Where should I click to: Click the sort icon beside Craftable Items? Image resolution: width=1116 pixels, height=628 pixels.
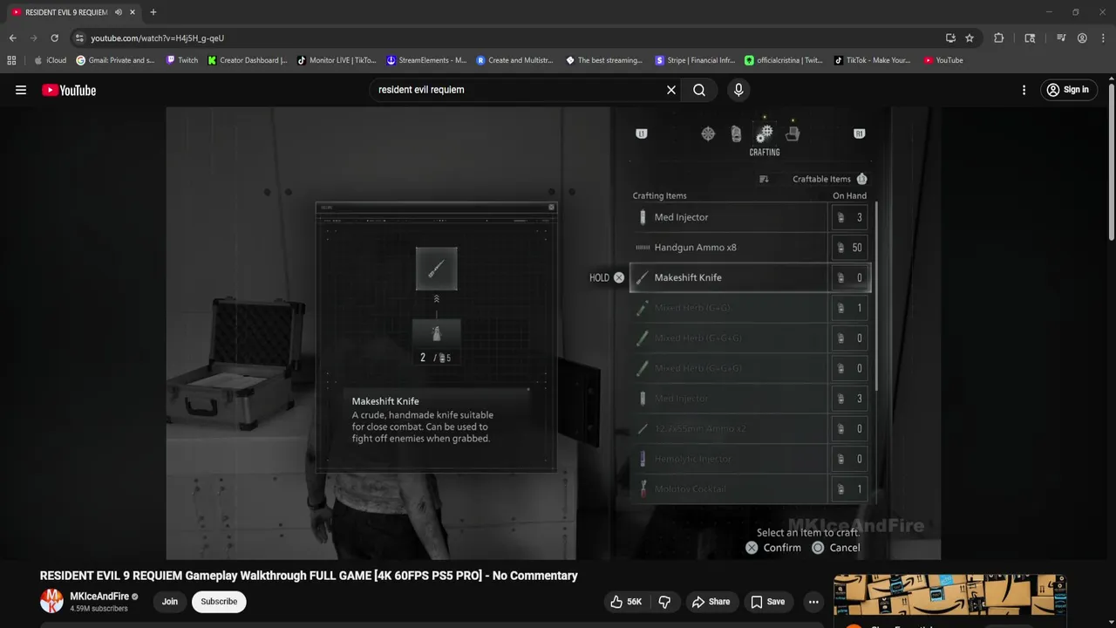click(764, 180)
